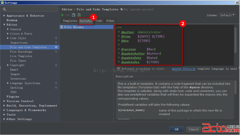Open Intentions settings
The image size is (240, 135).
pos(18,79)
